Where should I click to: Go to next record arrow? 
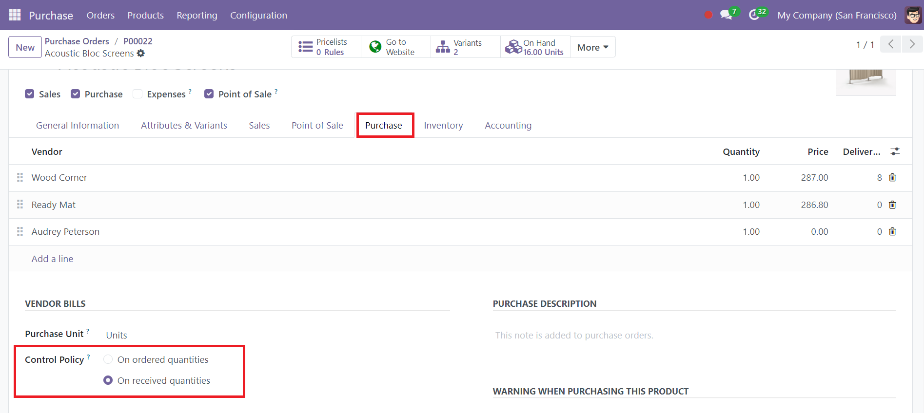tap(912, 44)
